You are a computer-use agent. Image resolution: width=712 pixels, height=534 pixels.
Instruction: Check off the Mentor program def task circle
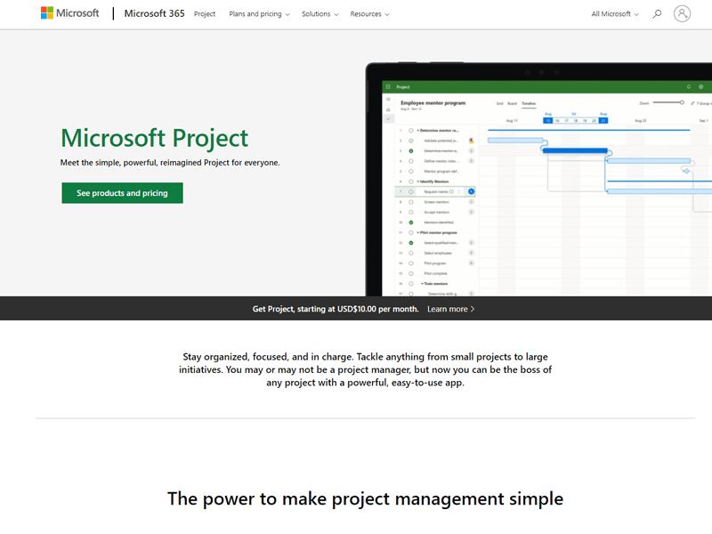(411, 172)
